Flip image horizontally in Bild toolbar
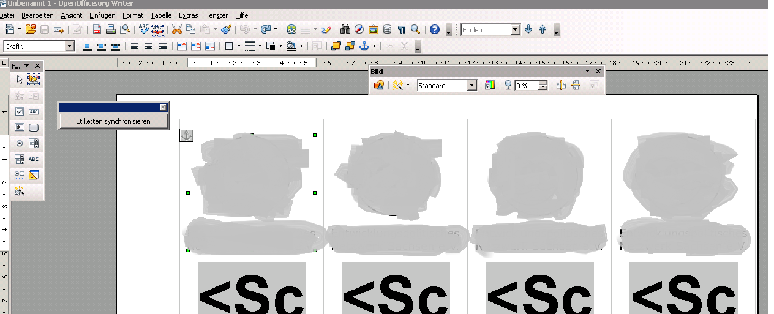Screen dimensions: 774x314 click(561, 86)
